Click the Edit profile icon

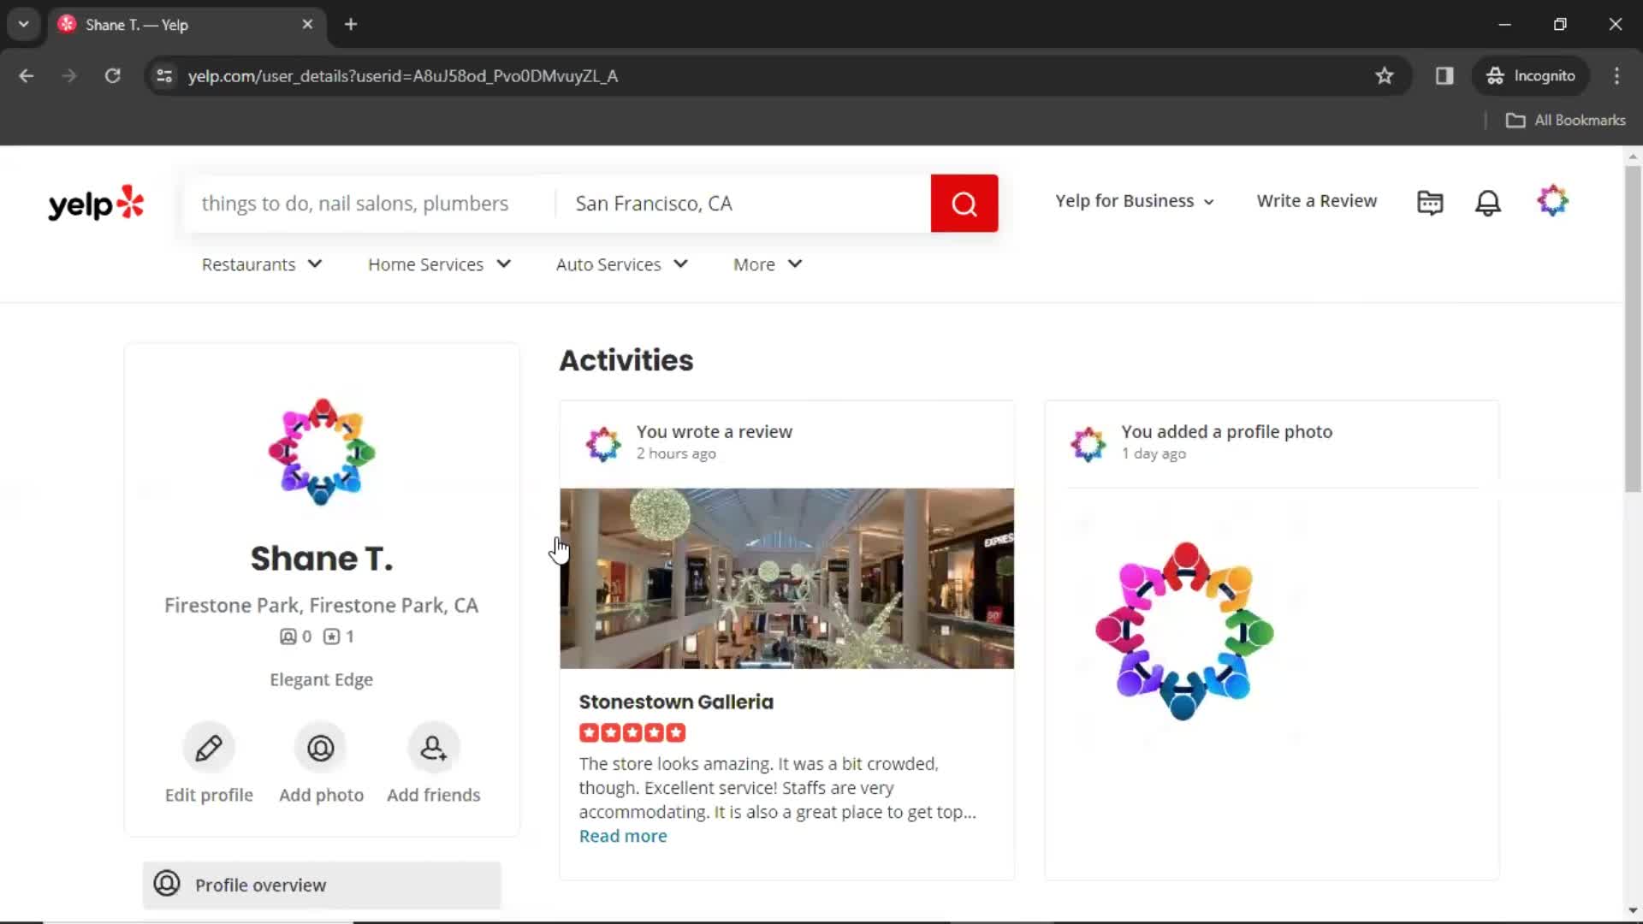point(209,746)
